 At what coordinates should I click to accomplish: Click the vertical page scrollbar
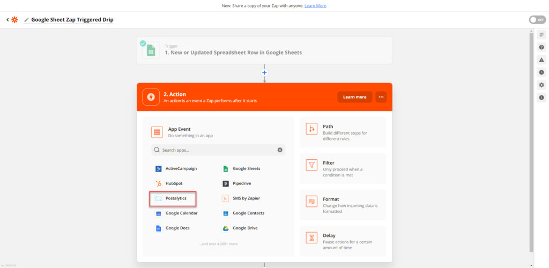point(532,143)
